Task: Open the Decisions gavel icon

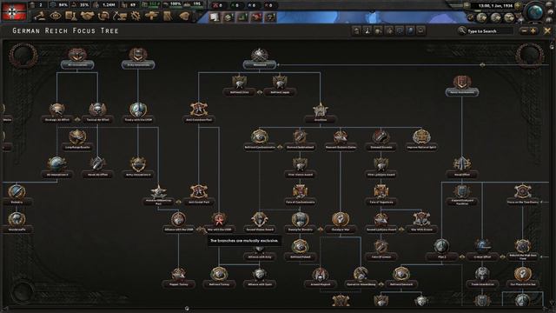Action: [40, 16]
